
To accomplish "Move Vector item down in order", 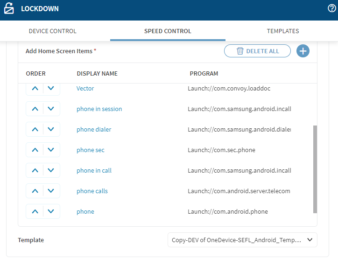I will [x=51, y=88].
